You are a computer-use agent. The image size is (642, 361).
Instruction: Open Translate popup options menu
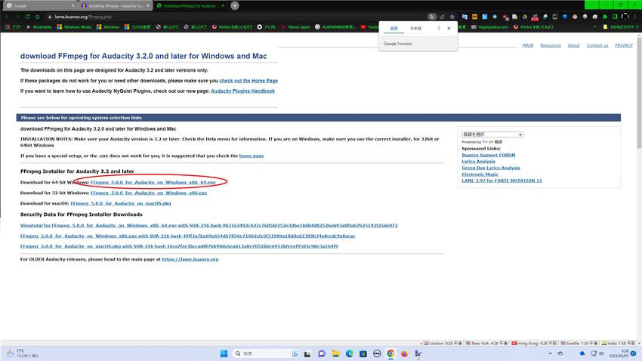point(439,28)
